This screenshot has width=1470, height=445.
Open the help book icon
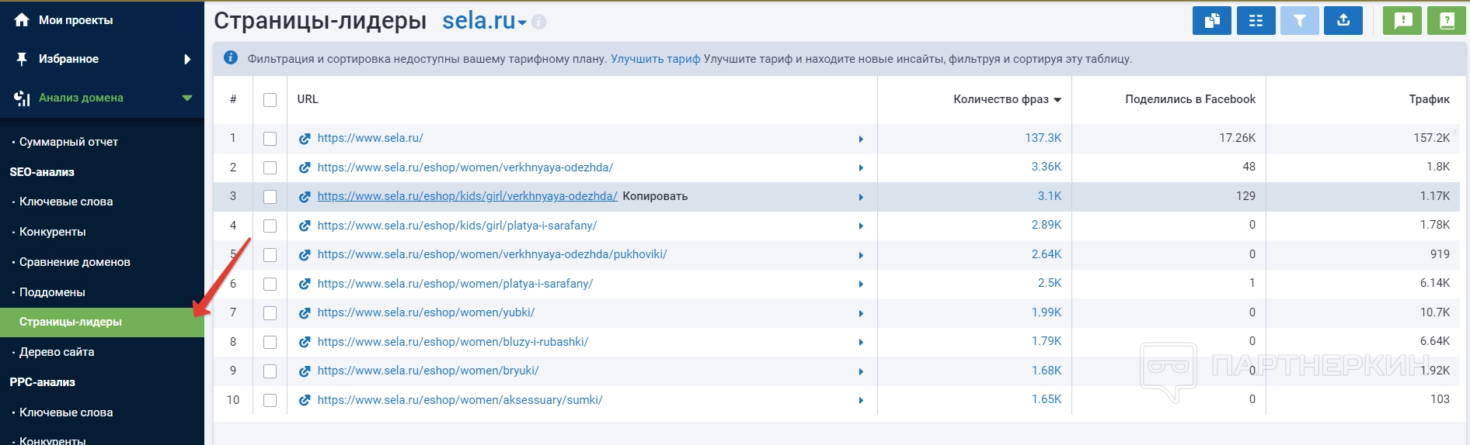point(1447,21)
